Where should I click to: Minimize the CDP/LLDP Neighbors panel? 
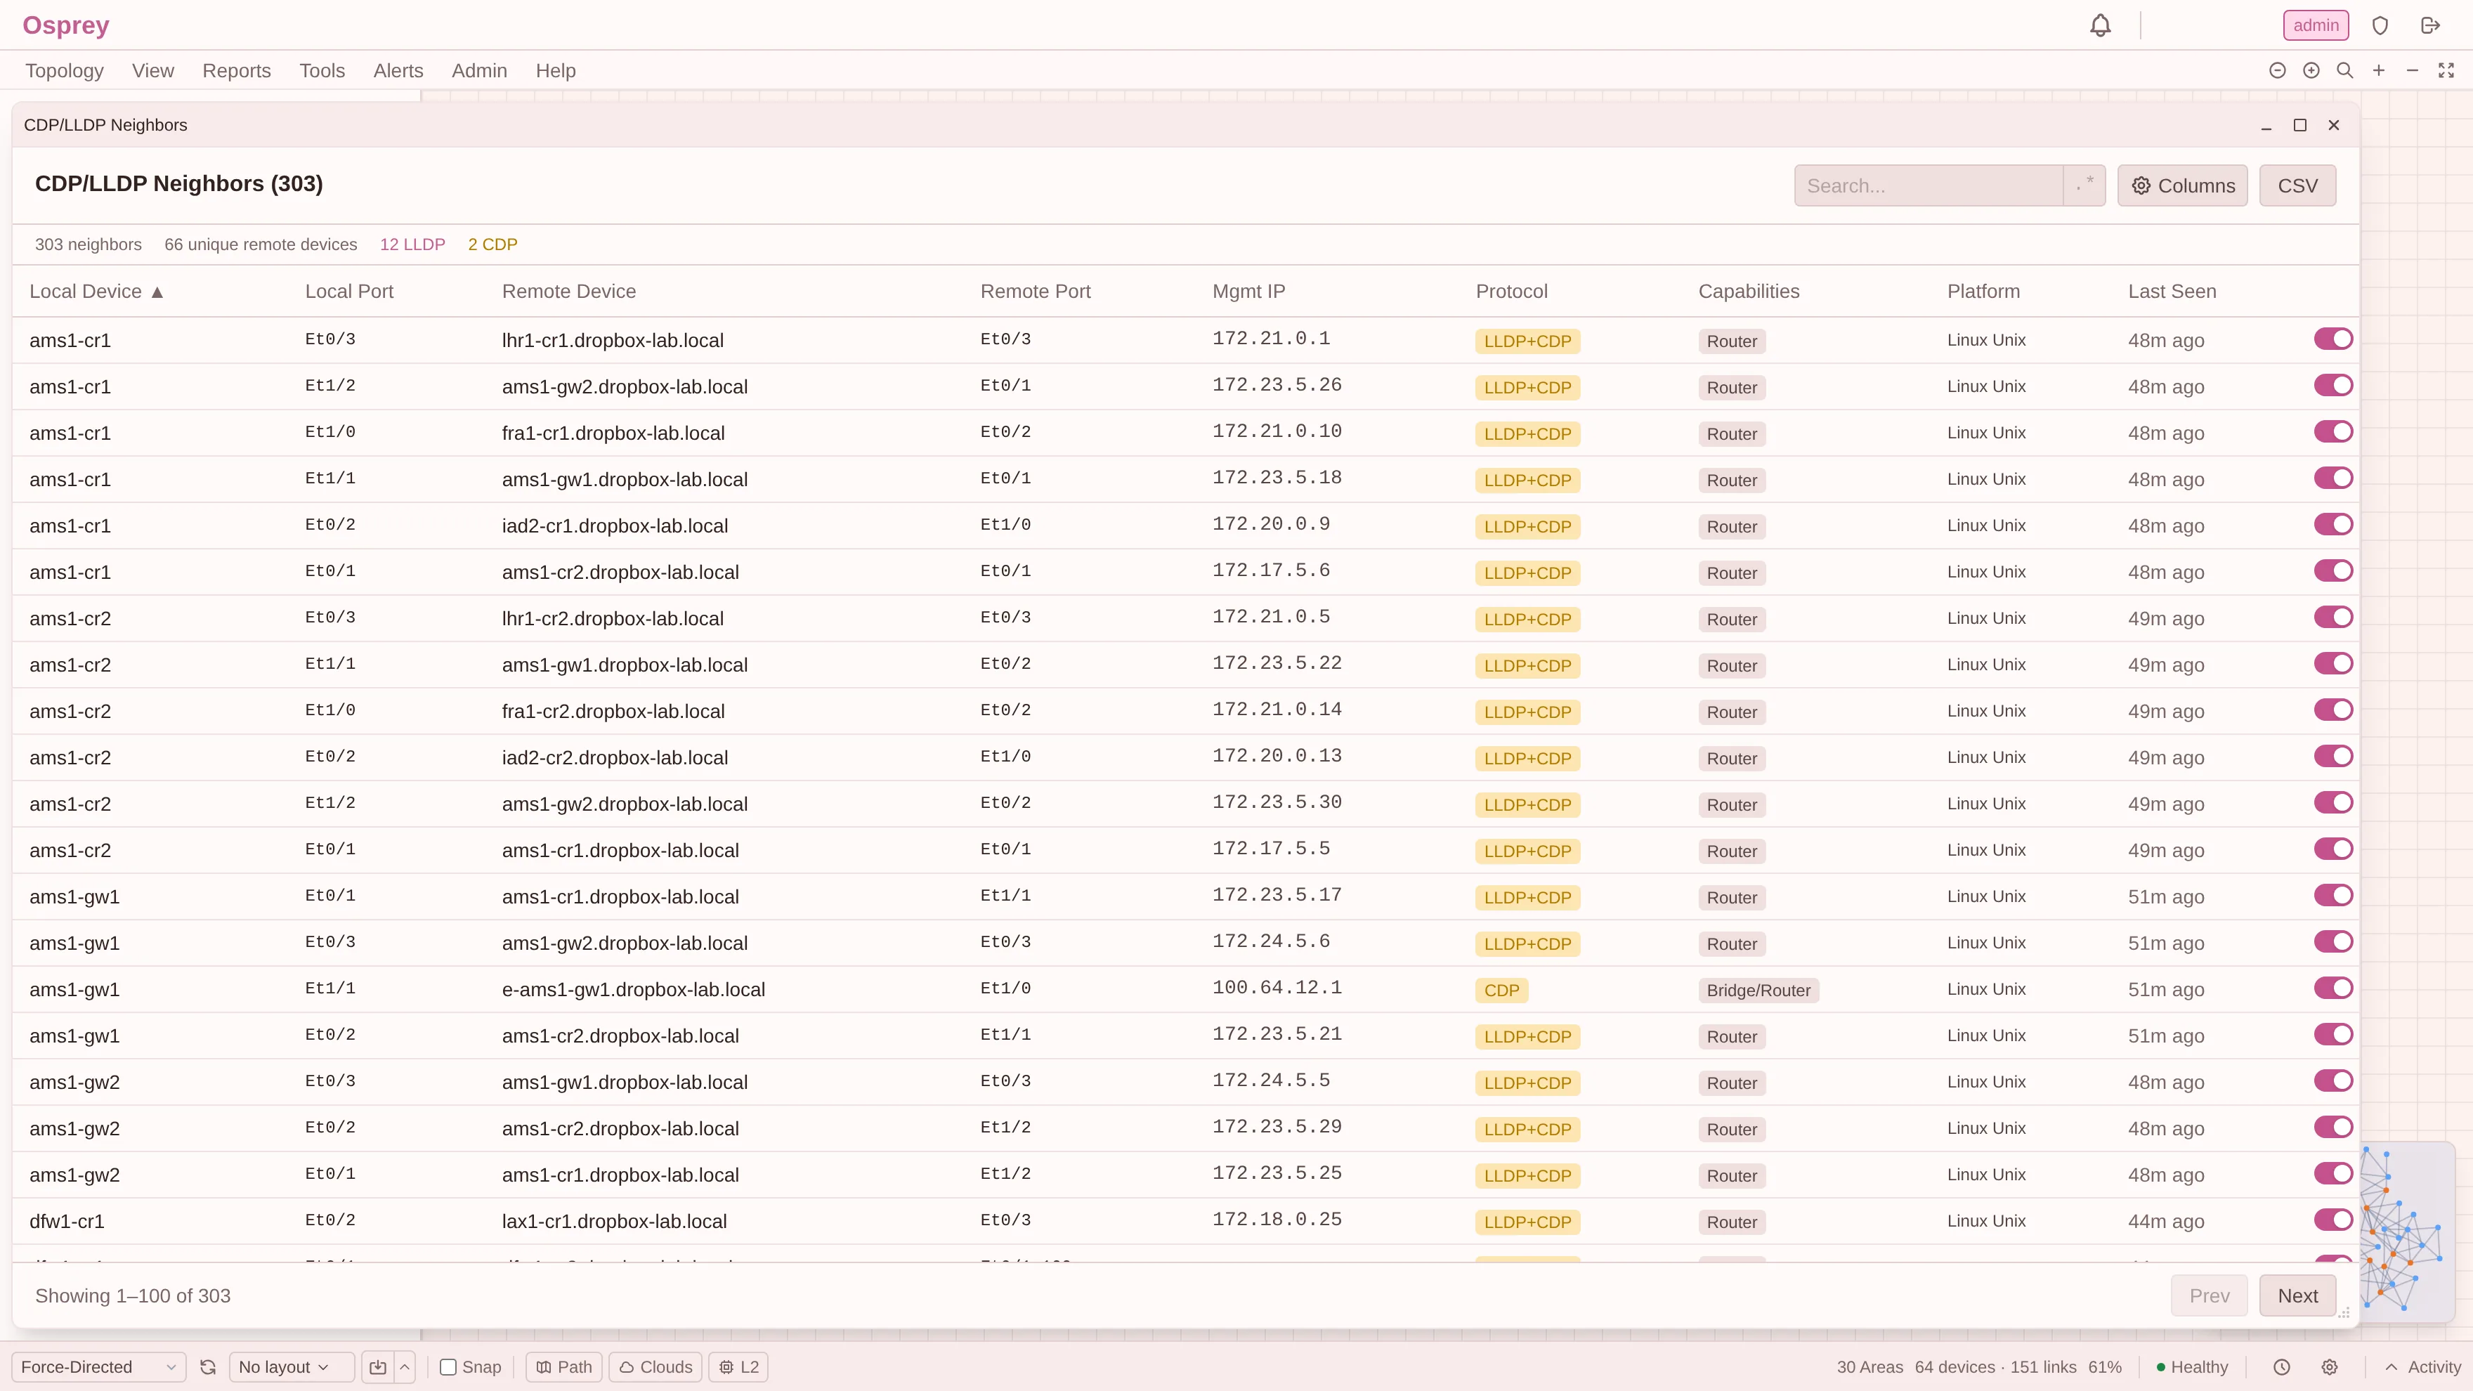point(2266,126)
